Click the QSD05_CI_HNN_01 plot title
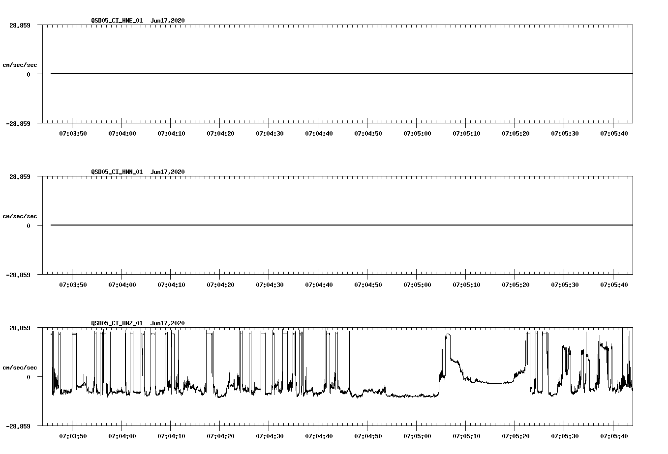 pos(117,172)
